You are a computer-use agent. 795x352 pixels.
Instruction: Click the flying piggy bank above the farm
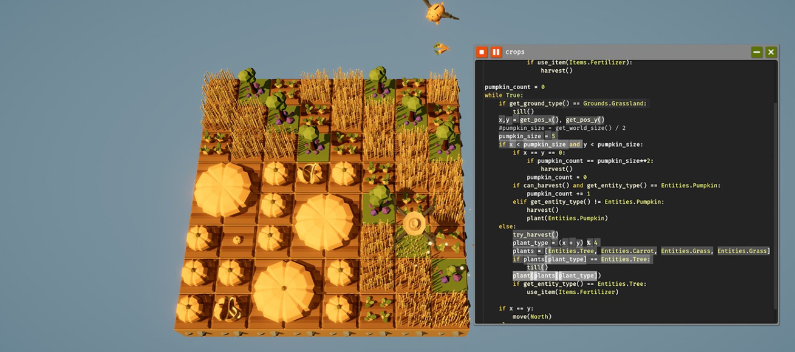[x=435, y=12]
